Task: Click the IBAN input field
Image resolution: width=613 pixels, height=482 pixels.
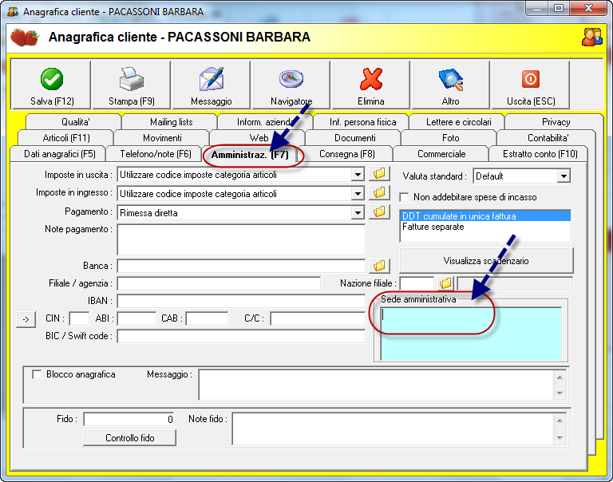Action: [241, 301]
